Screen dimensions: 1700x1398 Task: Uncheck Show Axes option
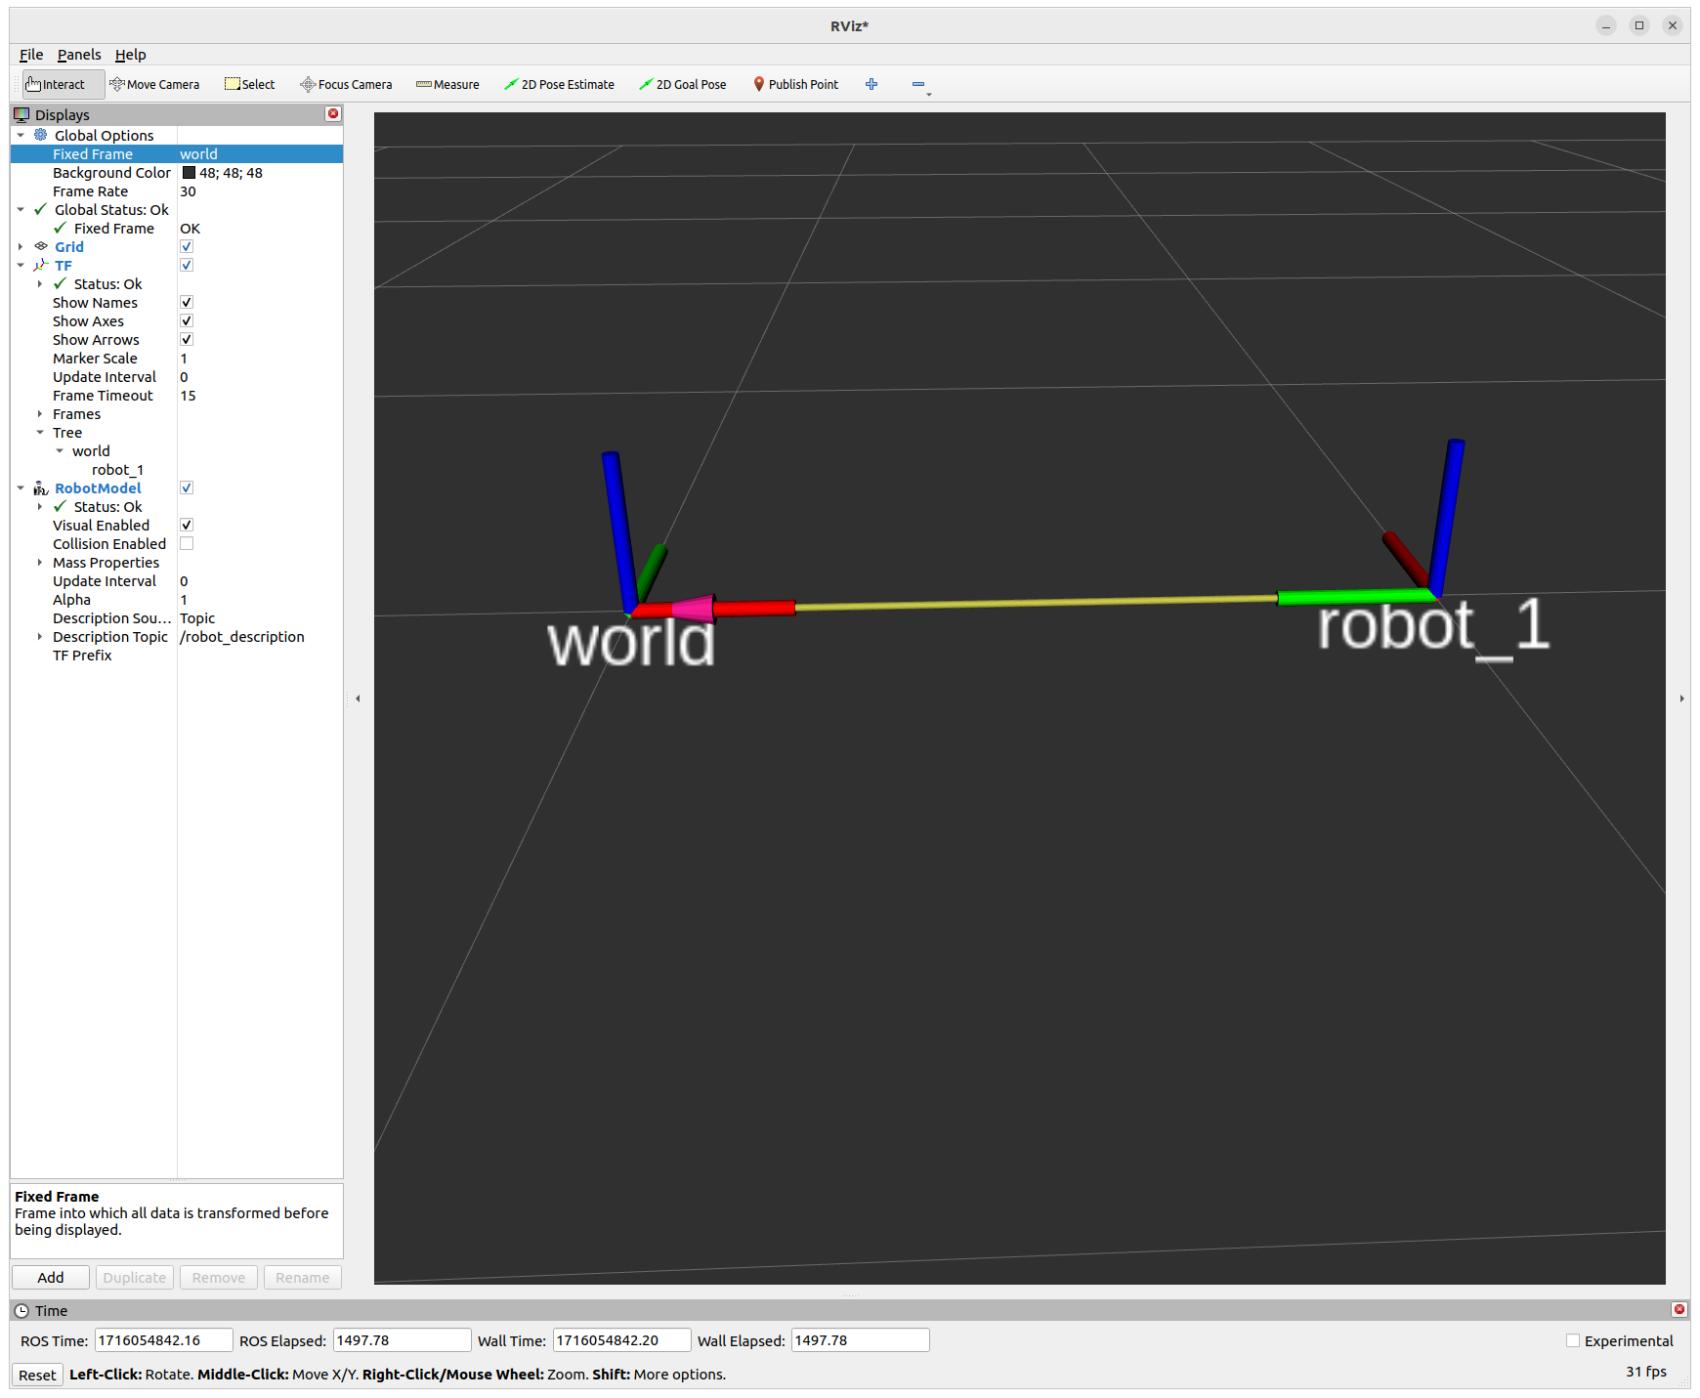click(187, 320)
